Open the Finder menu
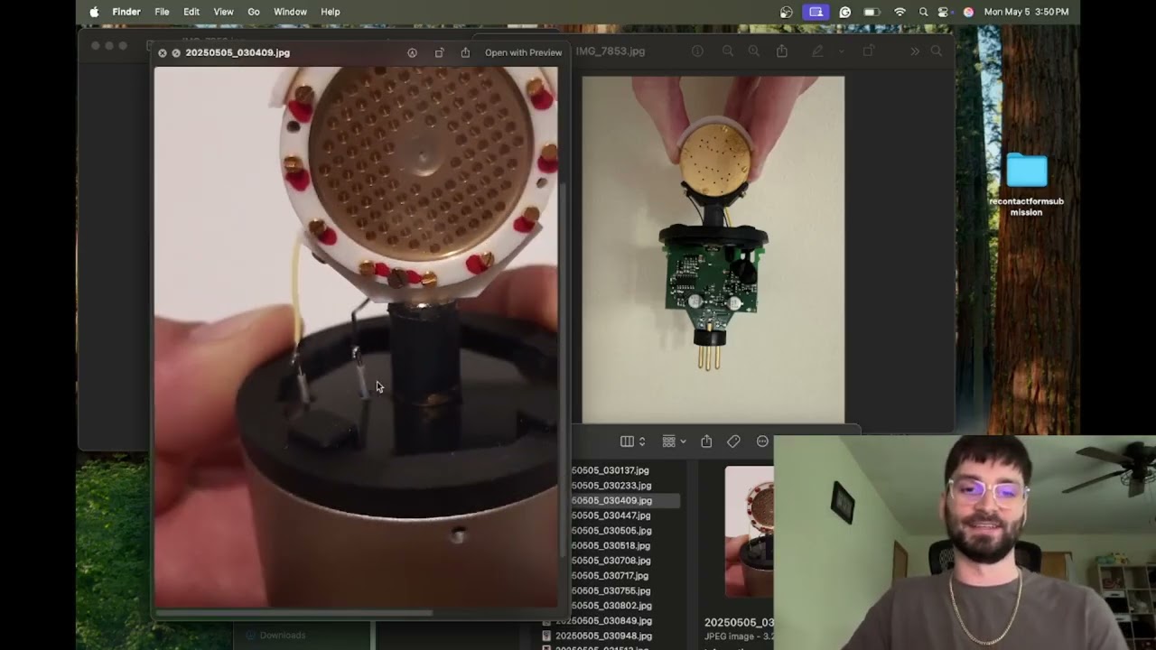 click(x=126, y=12)
